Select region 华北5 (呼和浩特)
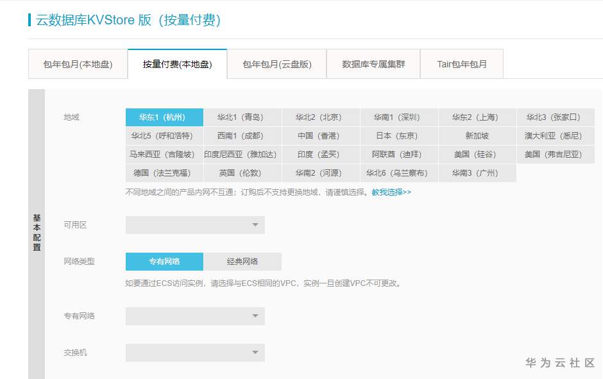The height and width of the screenshot is (379, 603). click(165, 136)
